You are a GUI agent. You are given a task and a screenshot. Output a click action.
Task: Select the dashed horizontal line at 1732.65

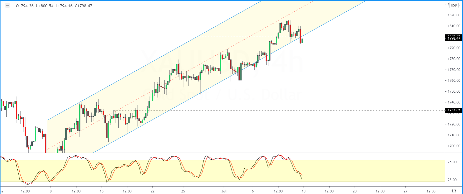point(279,110)
